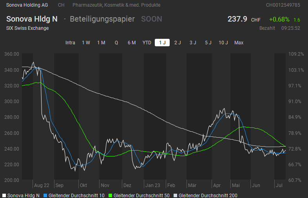Select YTD time range
308x198 pixels.
[147, 43]
